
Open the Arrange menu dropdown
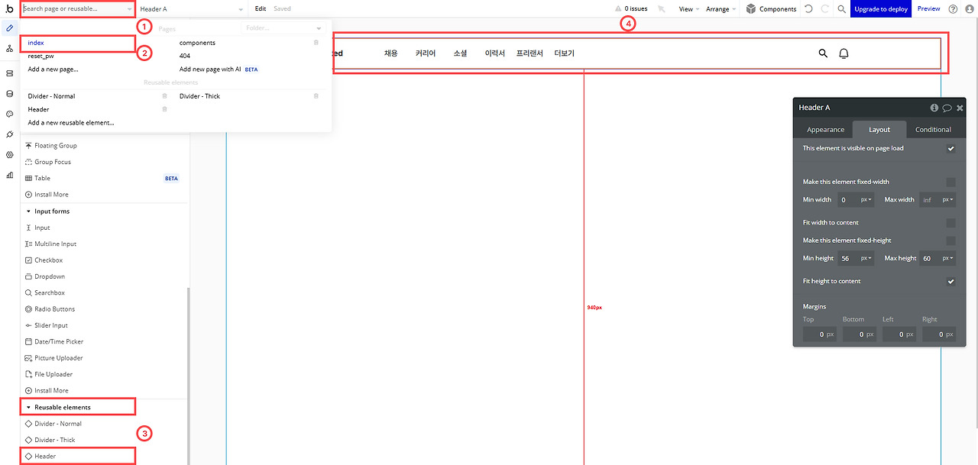click(x=721, y=9)
